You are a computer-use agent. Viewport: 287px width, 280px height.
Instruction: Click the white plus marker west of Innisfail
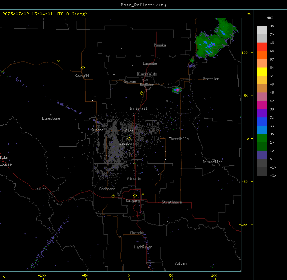point(93,100)
